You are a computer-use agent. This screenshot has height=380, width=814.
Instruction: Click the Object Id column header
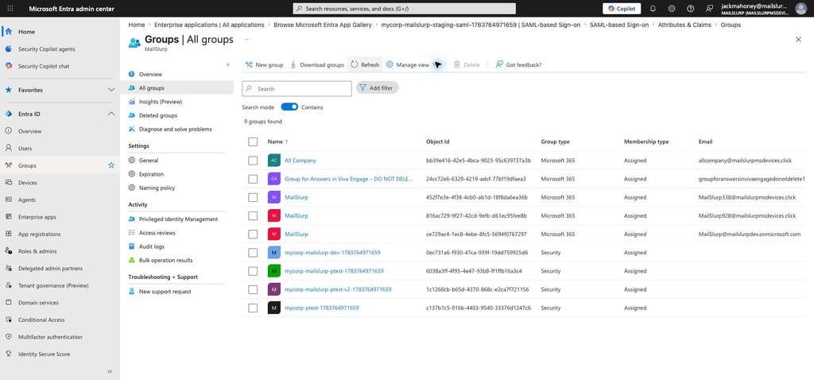pyautogui.click(x=438, y=142)
